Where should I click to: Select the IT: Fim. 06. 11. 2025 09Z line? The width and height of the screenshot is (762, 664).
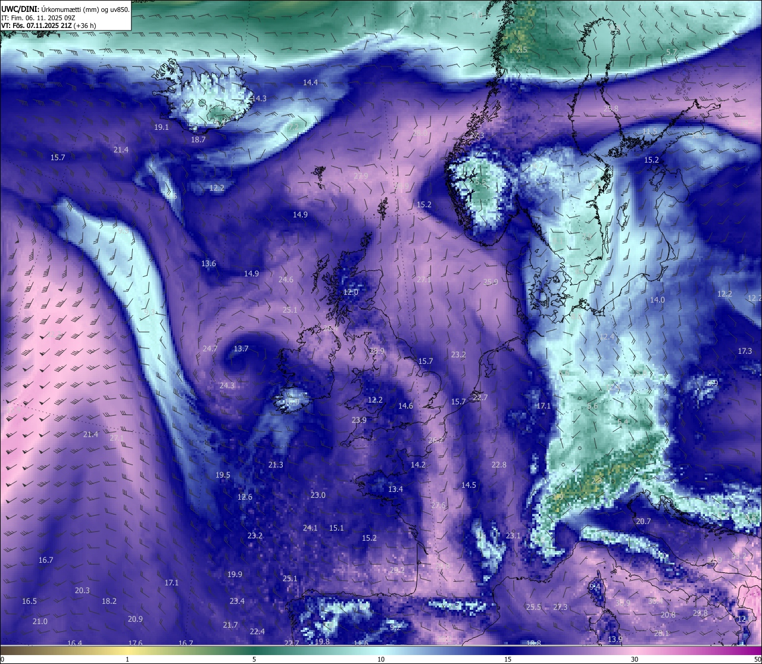pyautogui.click(x=38, y=18)
